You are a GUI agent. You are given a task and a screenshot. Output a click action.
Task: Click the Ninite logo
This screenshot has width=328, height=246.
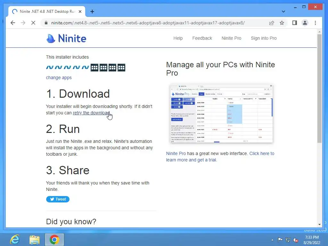pos(66,38)
